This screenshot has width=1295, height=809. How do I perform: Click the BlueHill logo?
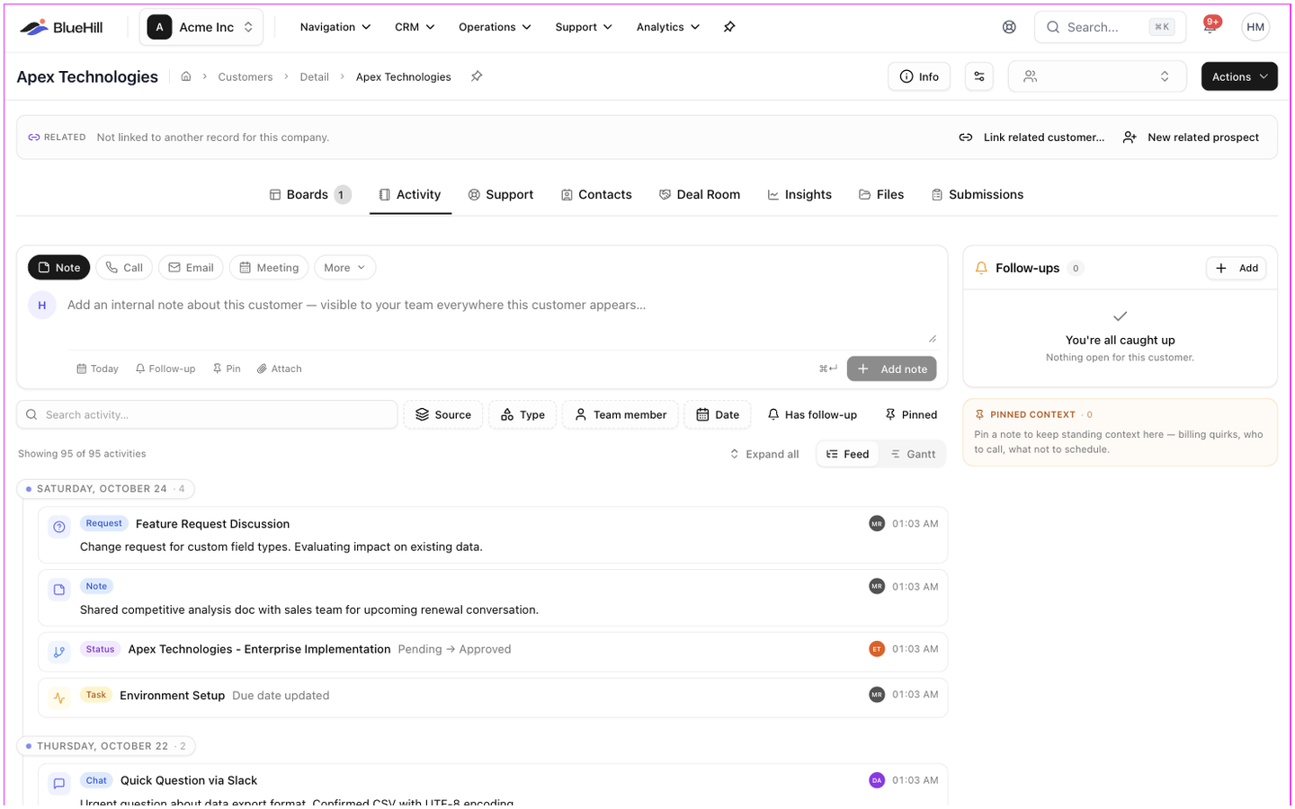61,28
